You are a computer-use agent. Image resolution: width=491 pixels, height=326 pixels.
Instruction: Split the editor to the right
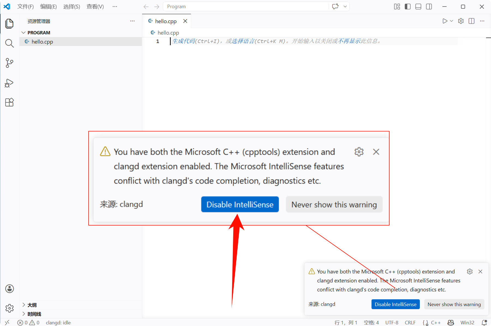point(471,21)
